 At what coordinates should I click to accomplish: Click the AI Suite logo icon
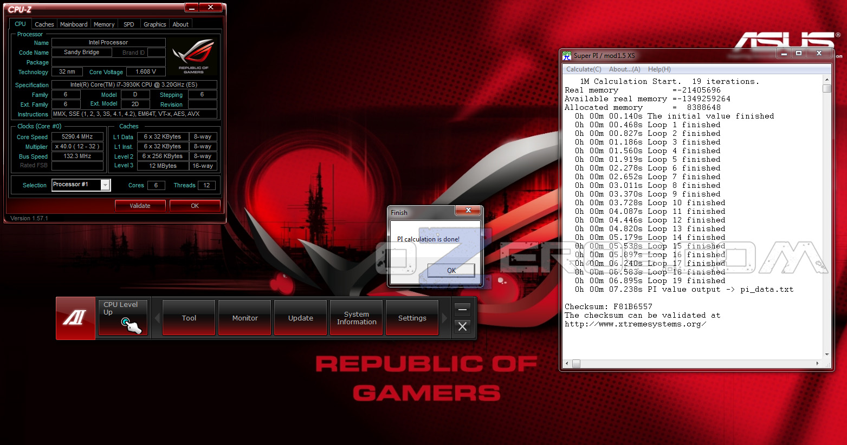[75, 318]
